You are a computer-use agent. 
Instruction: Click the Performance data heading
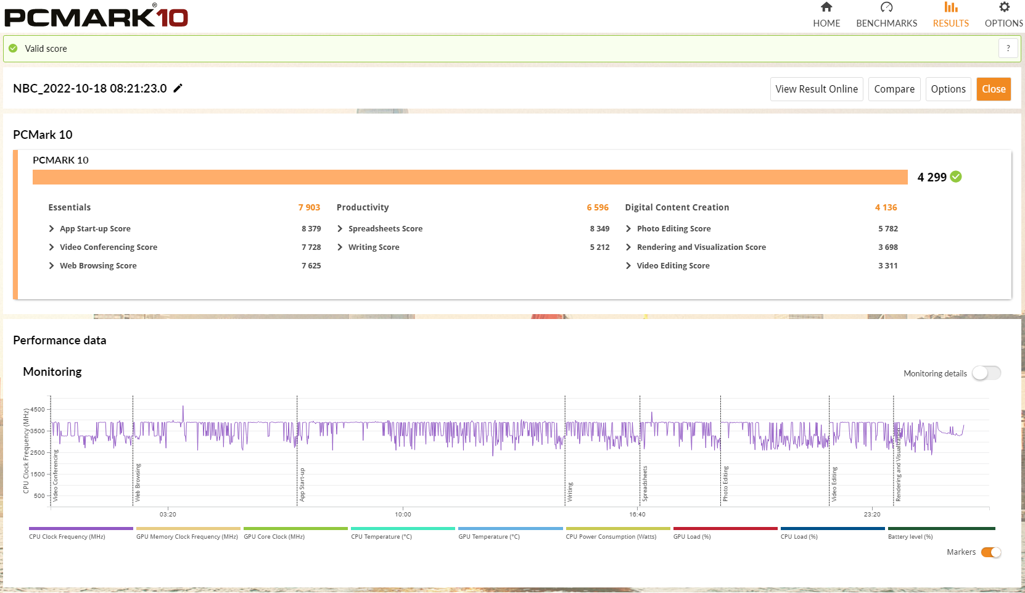[x=60, y=340]
